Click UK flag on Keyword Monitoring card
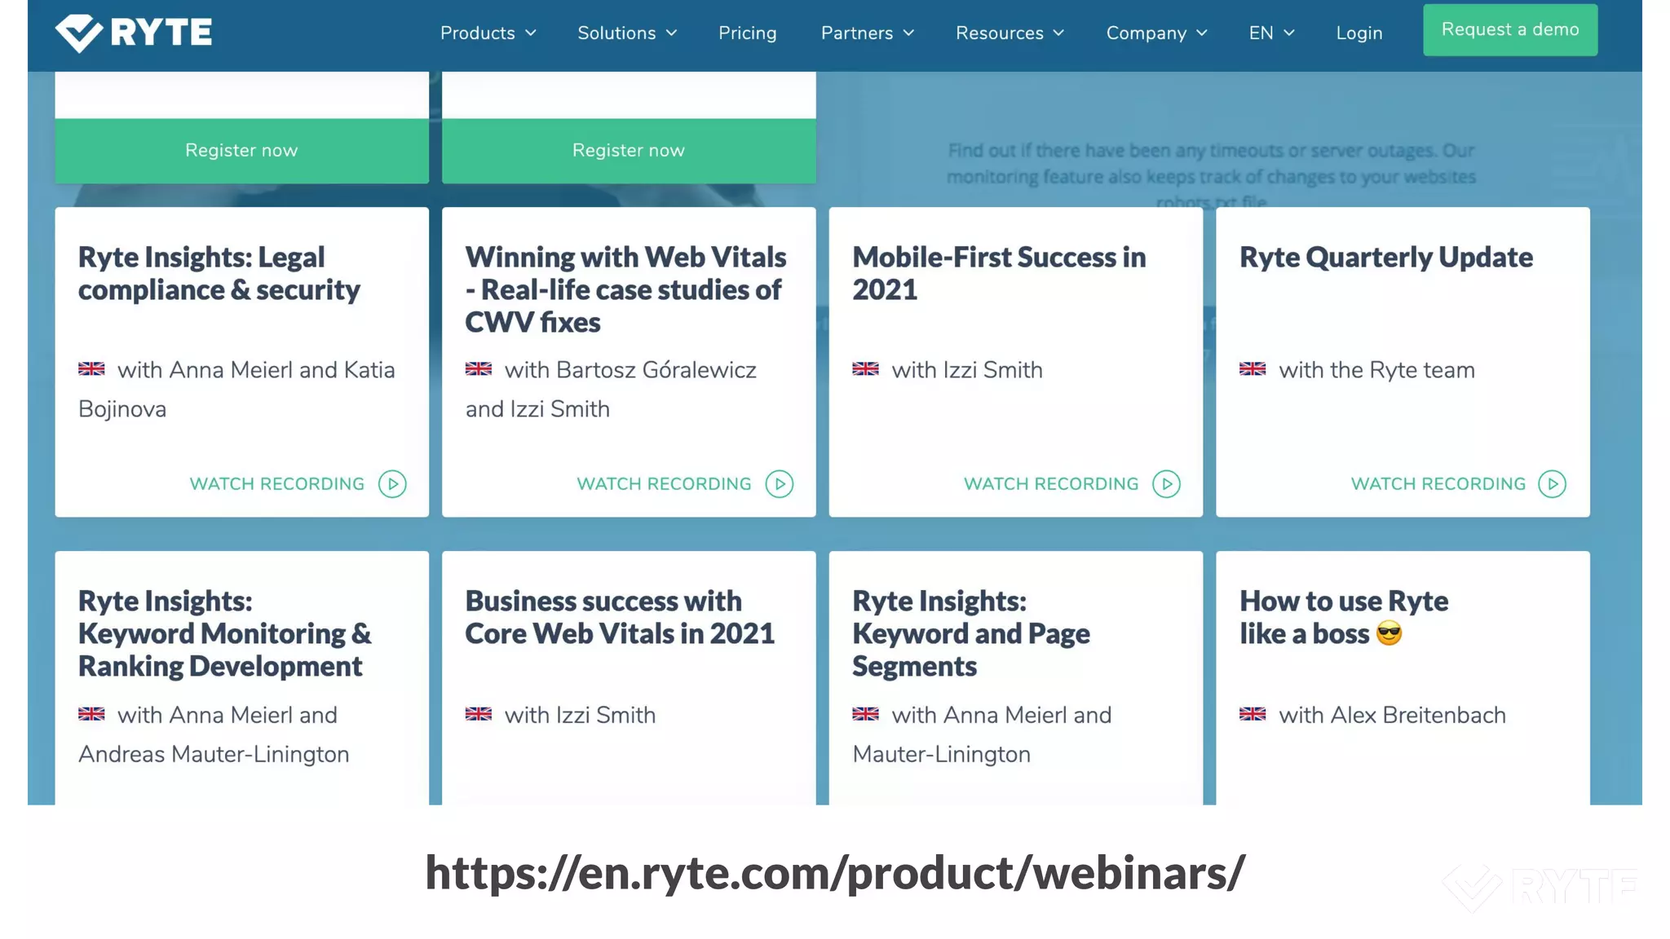The image size is (1670, 939). point(91,714)
